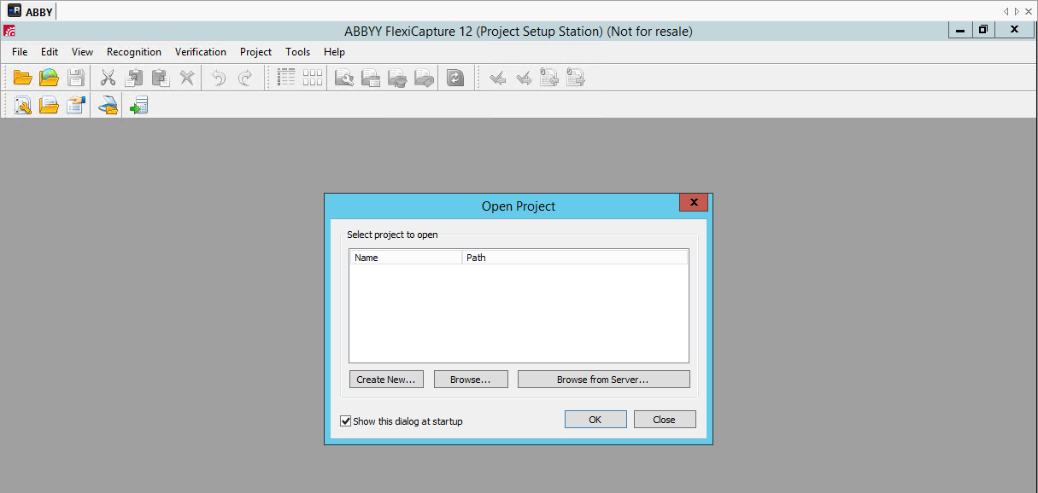Switch to the thumbnails grid view icon
The height and width of the screenshot is (493, 1038).
[x=313, y=78]
